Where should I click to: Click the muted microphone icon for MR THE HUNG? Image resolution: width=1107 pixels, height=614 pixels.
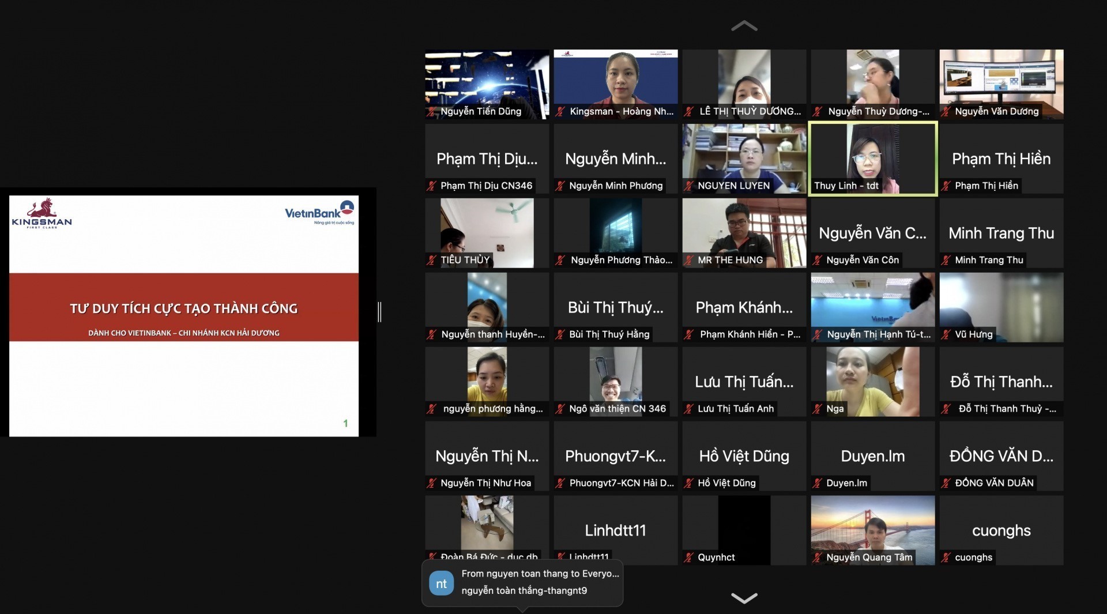[688, 261]
